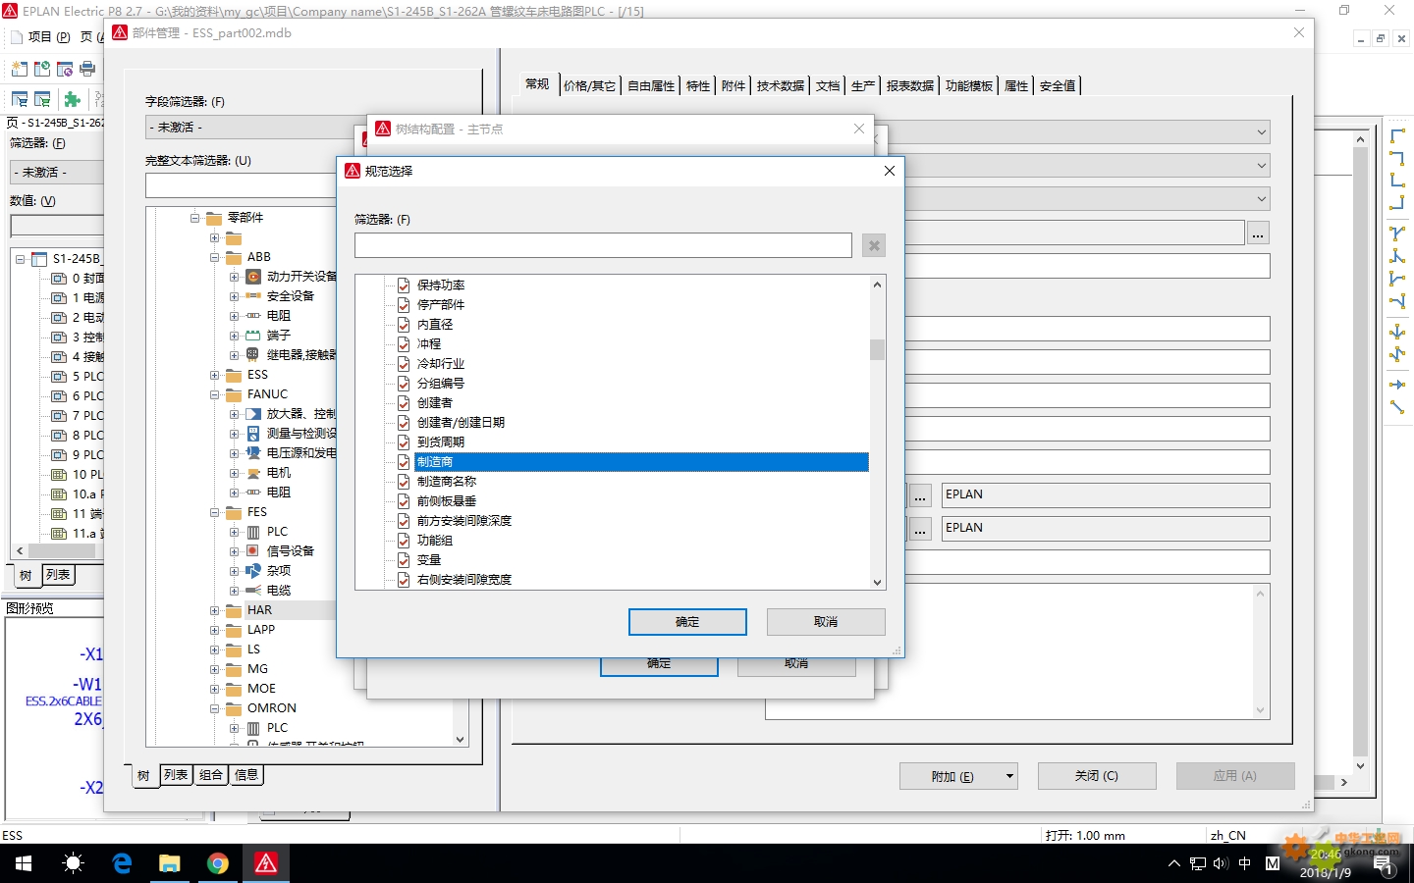Open Chrome from the taskbar
Viewport: 1414px width, 883px height.
(x=218, y=863)
